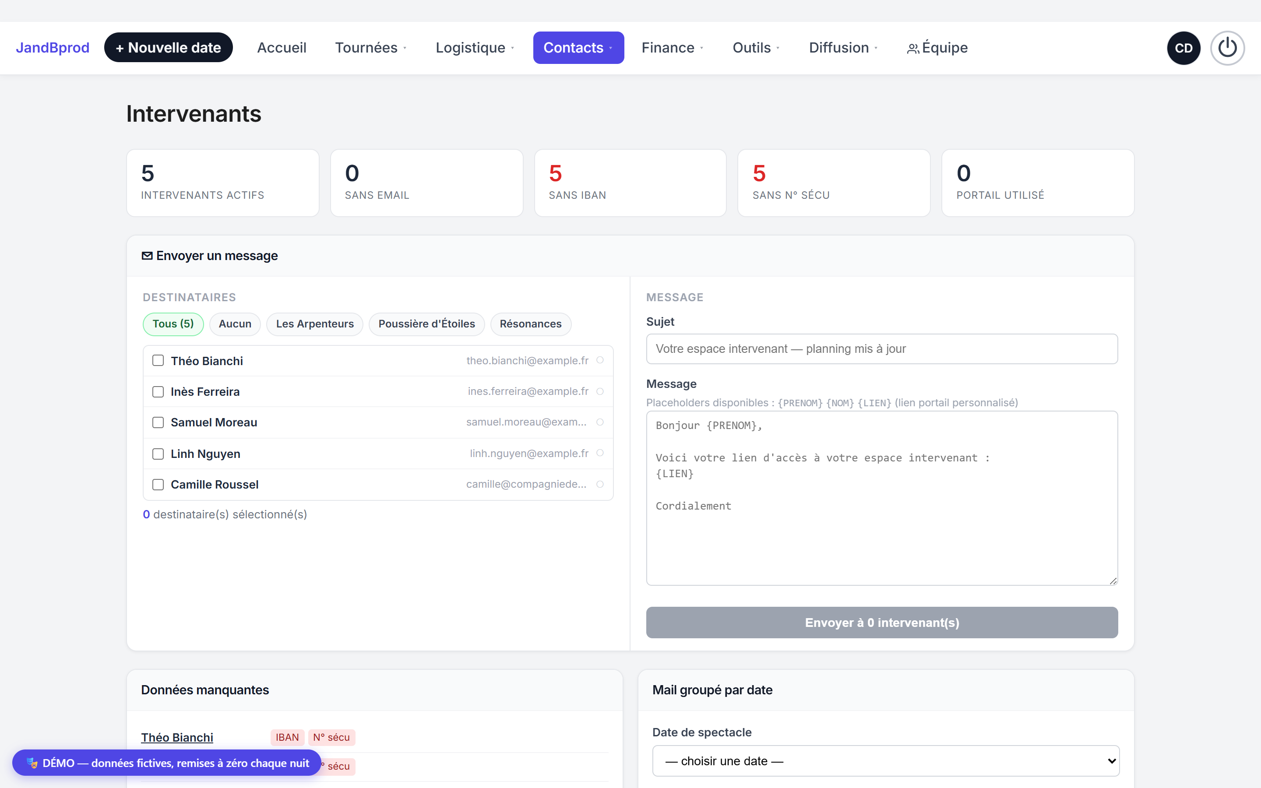1261x788 pixels.
Task: Check the Samuel Moreau recipient checkbox
Action: (158, 422)
